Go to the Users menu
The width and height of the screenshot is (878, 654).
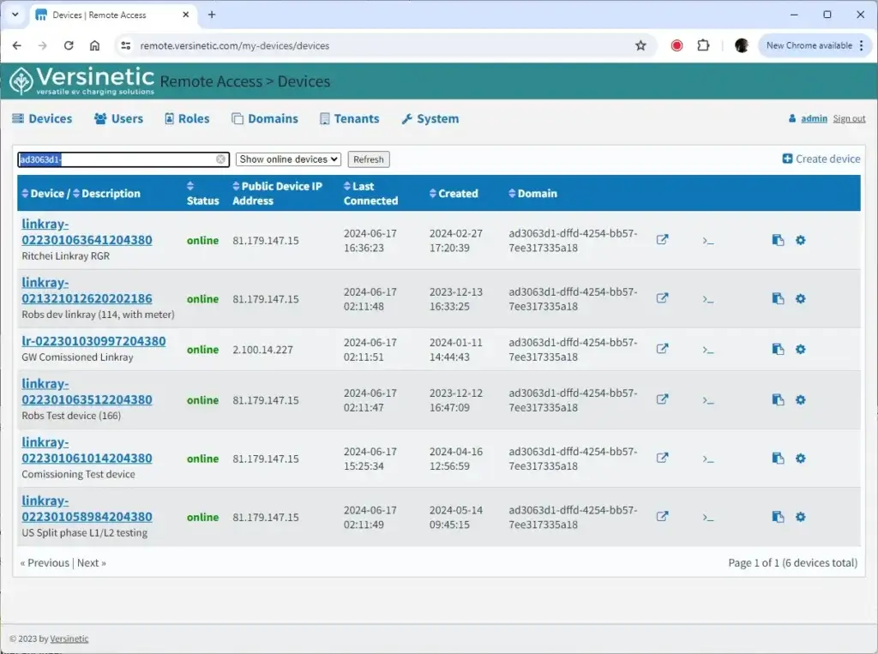118,119
